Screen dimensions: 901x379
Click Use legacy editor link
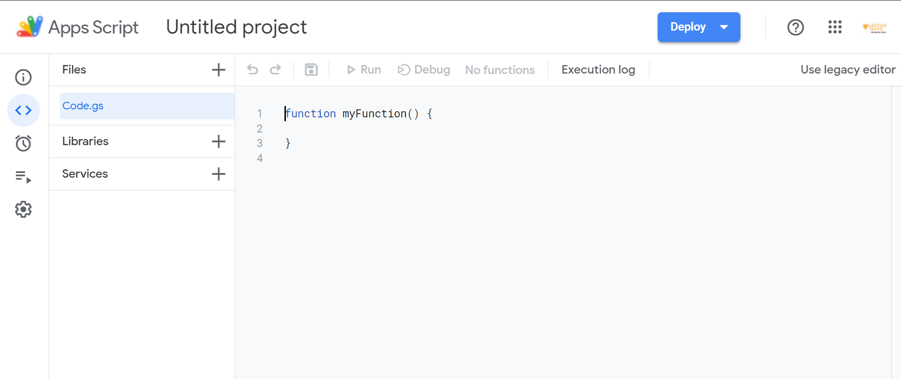[x=848, y=70]
